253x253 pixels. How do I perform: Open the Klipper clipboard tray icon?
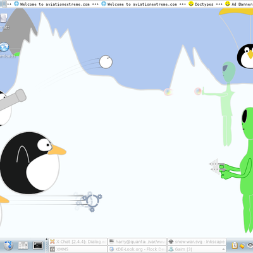click(235, 245)
